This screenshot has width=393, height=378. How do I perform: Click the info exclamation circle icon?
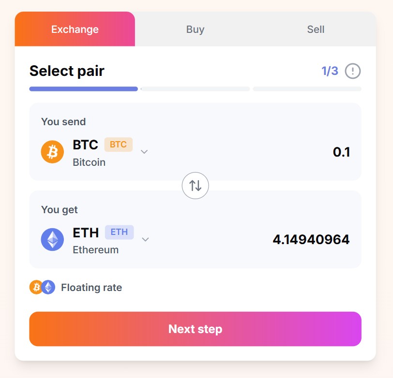tap(353, 71)
